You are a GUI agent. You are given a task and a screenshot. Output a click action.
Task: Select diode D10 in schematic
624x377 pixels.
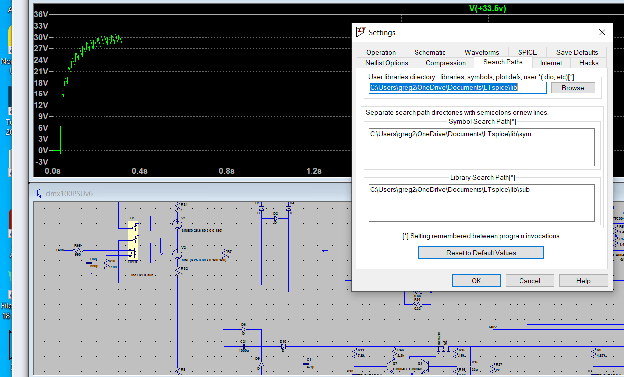283,345
